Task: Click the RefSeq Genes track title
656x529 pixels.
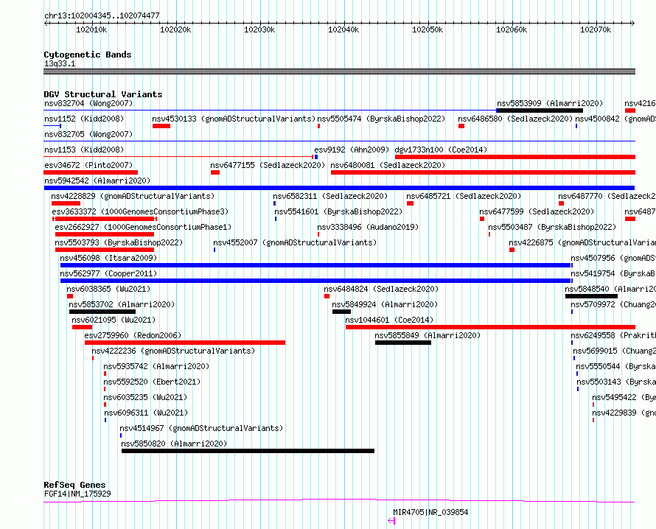Action: [74, 485]
